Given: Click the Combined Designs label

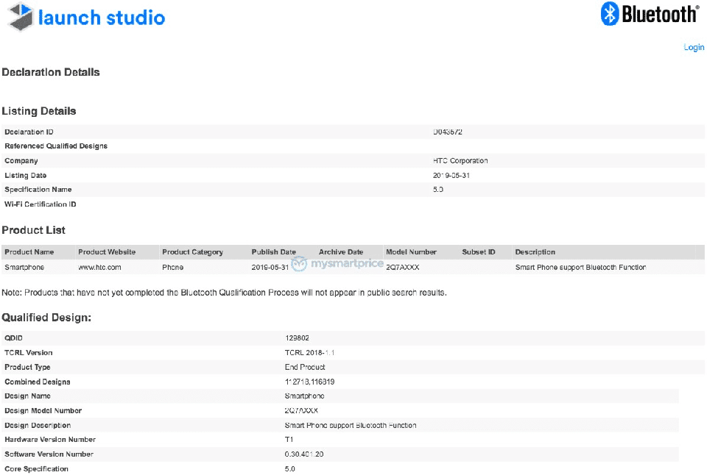Looking at the screenshot, I should [38, 382].
